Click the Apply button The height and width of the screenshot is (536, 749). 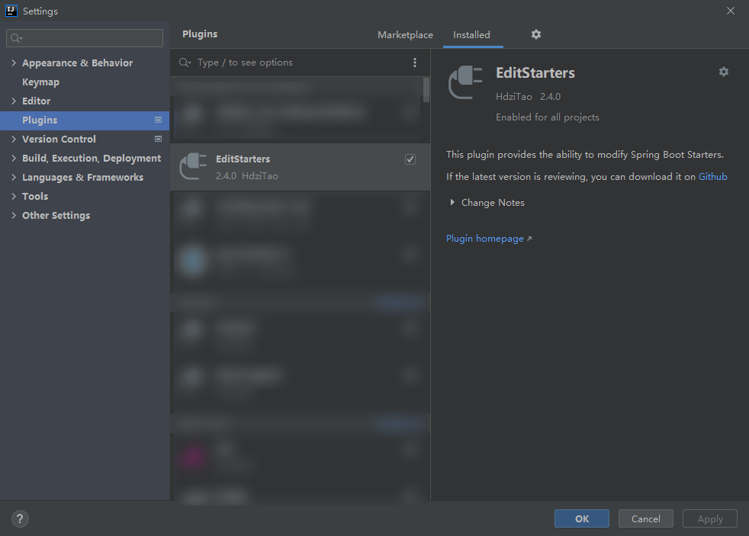tap(710, 518)
